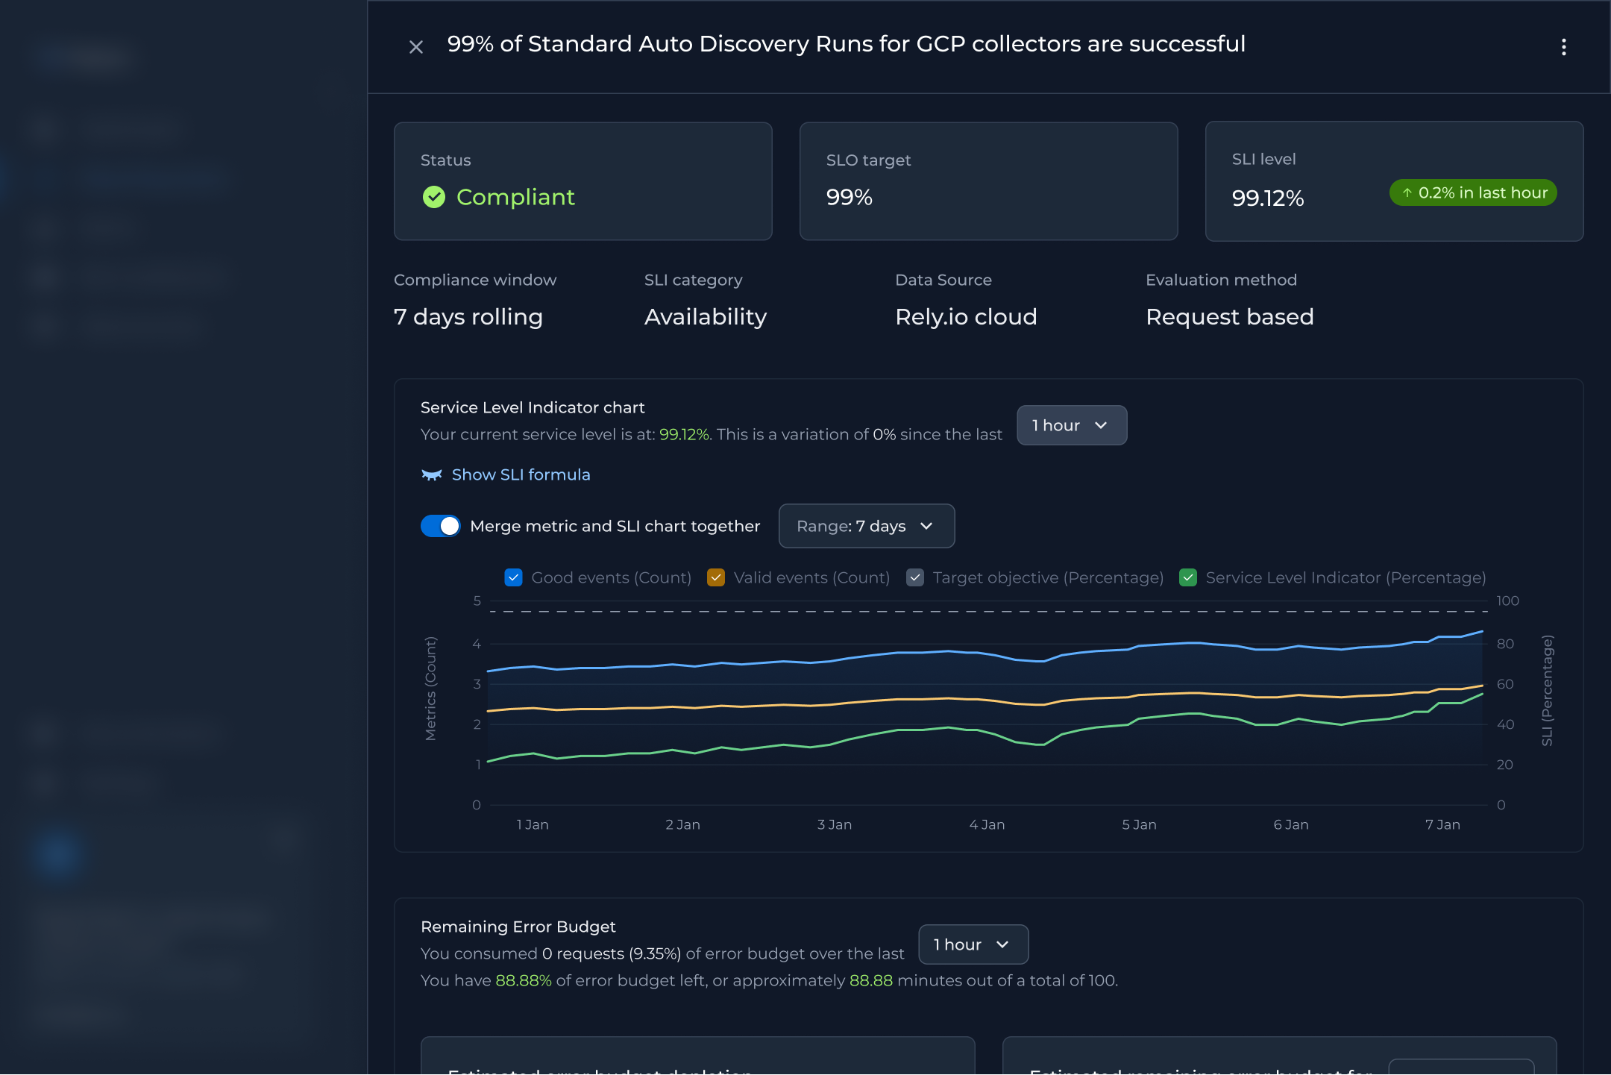Hide Target objective (Percentage) line
This screenshot has width=1611, height=1075.
915,577
